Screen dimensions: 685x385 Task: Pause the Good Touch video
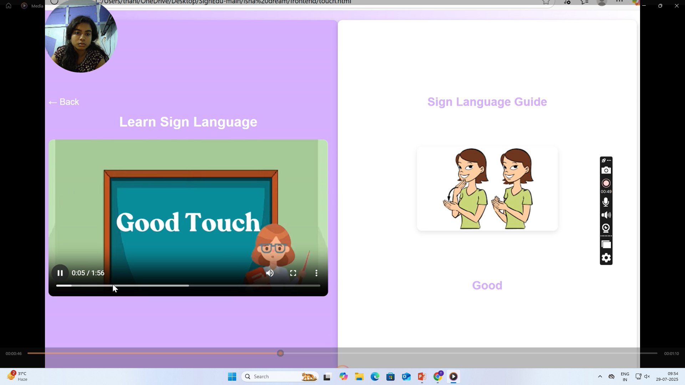pyautogui.click(x=60, y=273)
